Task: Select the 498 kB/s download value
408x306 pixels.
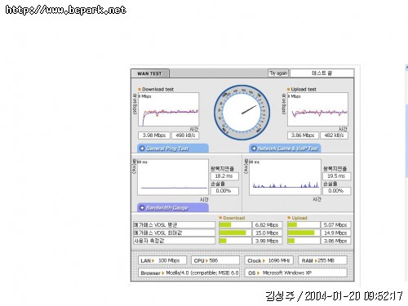Action: pyautogui.click(x=185, y=135)
